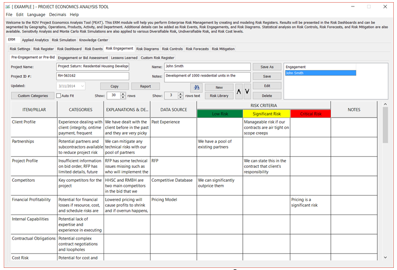The height and width of the screenshot is (270, 397).
Task: Select the Risk Engagement tab
Action: [119, 48]
